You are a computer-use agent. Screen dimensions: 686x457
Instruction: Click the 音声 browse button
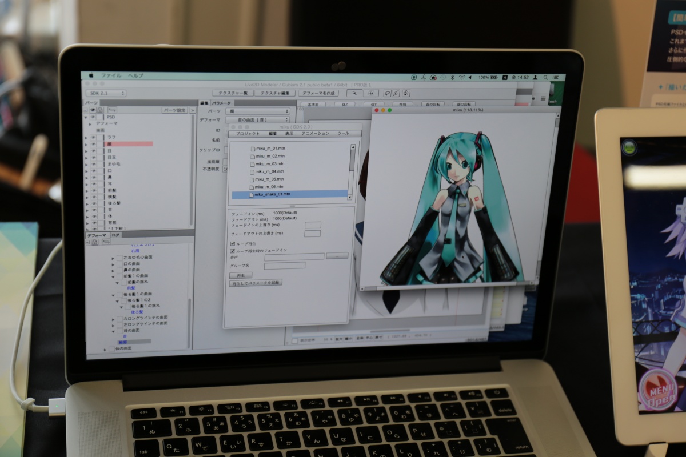pos(337,255)
